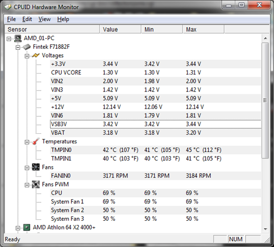Select the CPU VCORE voltage row
The image size is (274, 247).
(x=156, y=73)
